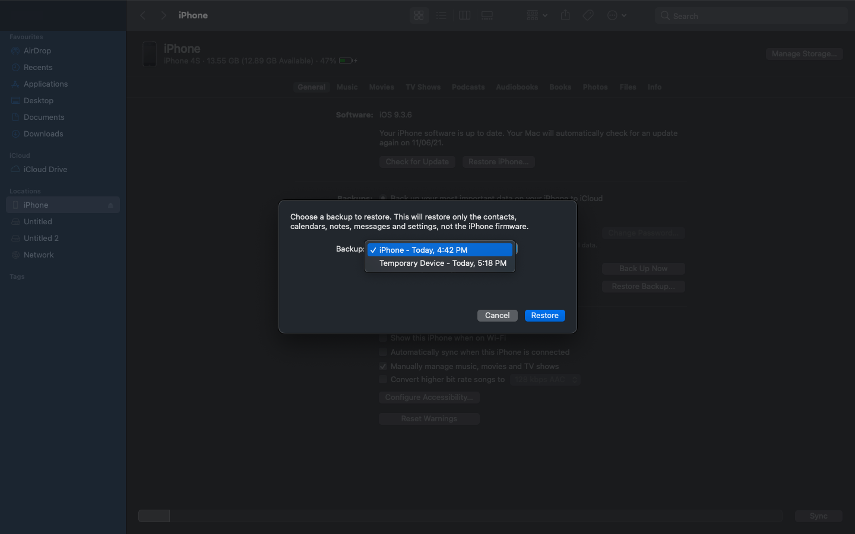This screenshot has height=534, width=855.
Task: Click the Change Password button
Action: tap(644, 233)
